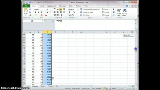This screenshot has width=160, height=90.
Task: Switch to the Insert ribbon tab
Action: [42, 6]
